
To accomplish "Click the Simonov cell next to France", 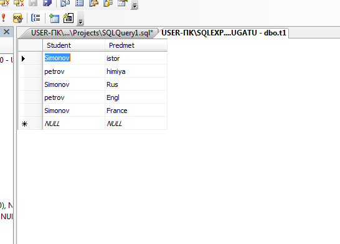I will coord(73,111).
